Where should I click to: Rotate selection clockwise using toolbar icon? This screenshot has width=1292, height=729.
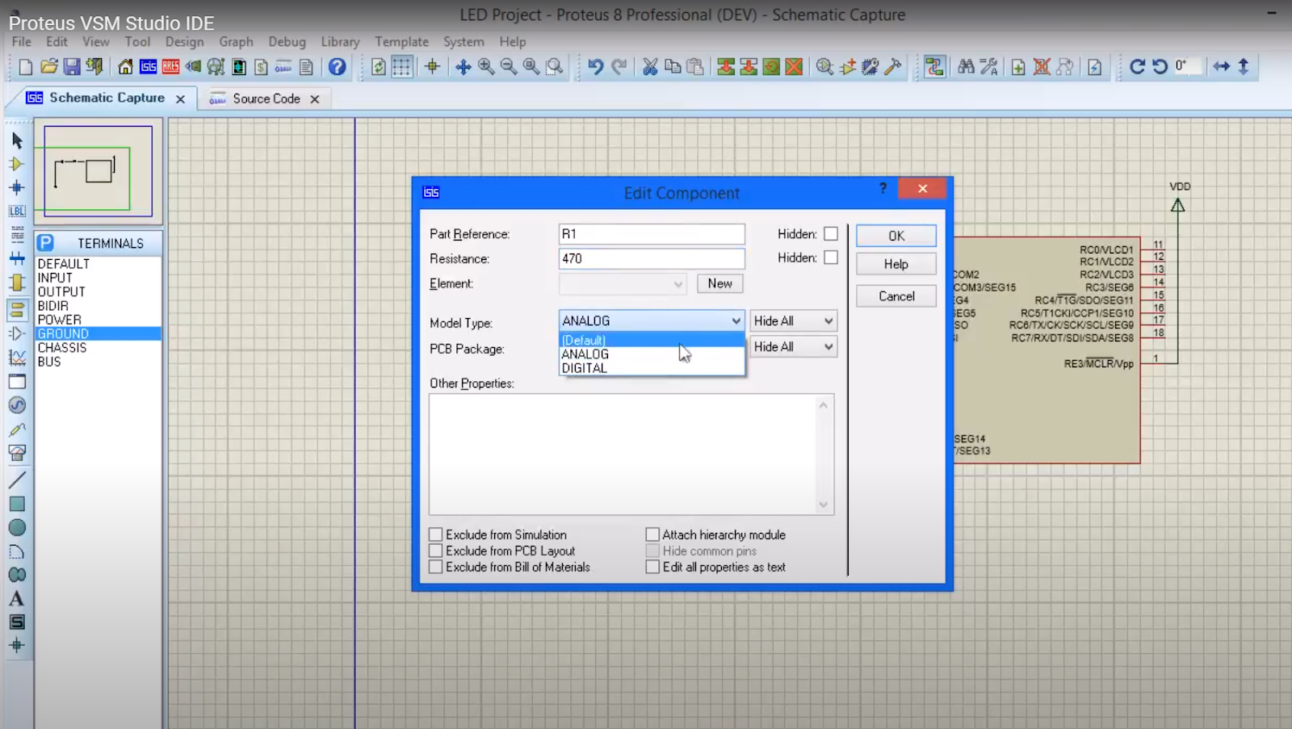(x=1138, y=67)
